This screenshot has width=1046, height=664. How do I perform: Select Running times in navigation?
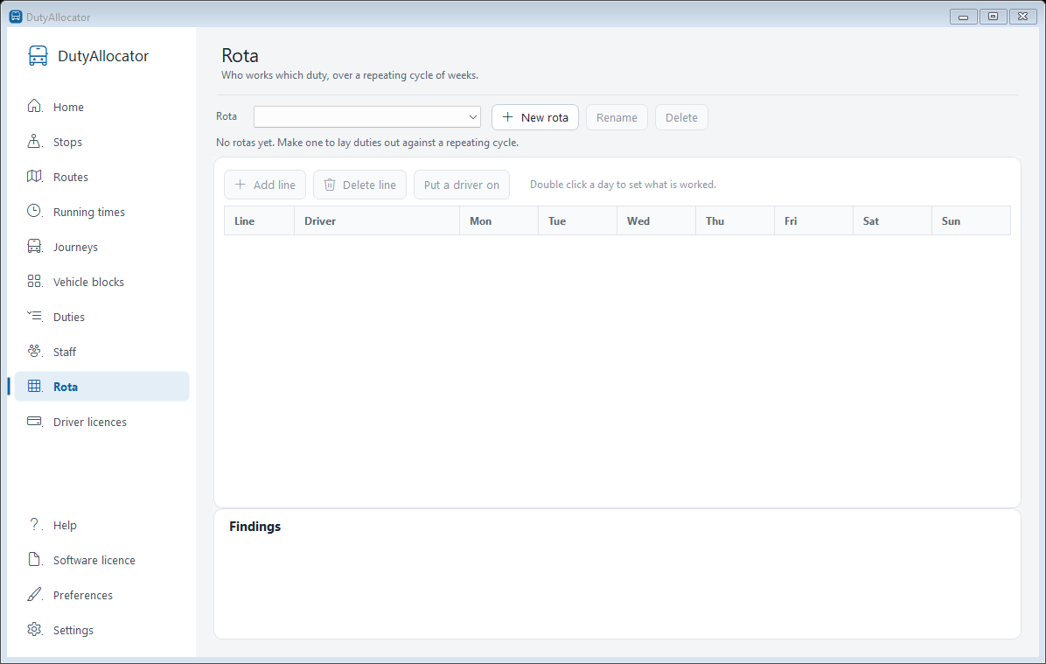click(102, 212)
